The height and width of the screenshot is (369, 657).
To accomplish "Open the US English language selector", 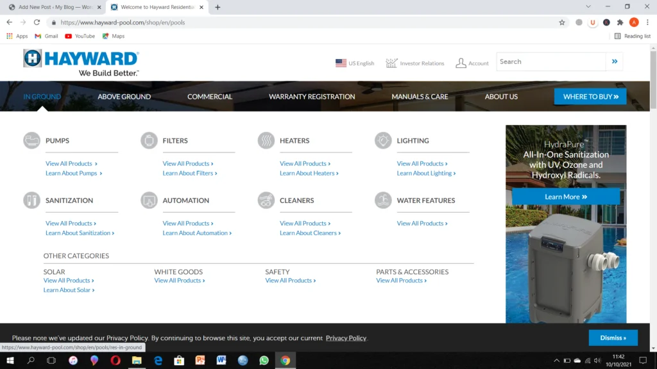I will coord(355,63).
